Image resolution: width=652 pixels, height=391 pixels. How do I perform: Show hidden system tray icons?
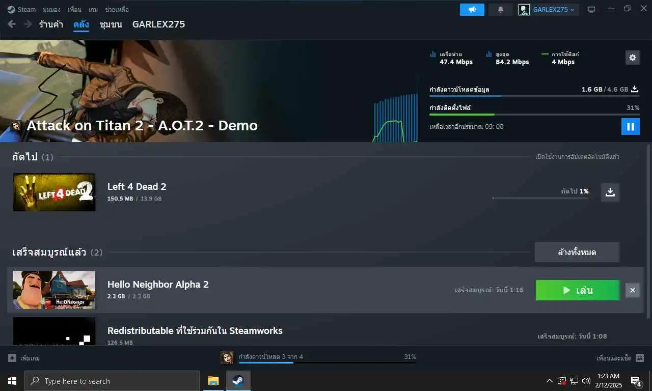coord(549,381)
